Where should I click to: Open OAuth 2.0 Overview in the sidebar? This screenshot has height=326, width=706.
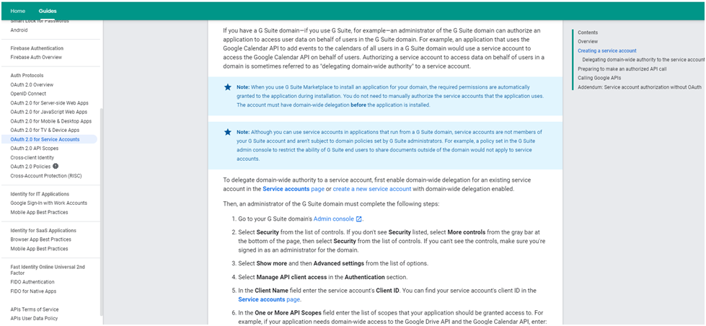coord(32,84)
